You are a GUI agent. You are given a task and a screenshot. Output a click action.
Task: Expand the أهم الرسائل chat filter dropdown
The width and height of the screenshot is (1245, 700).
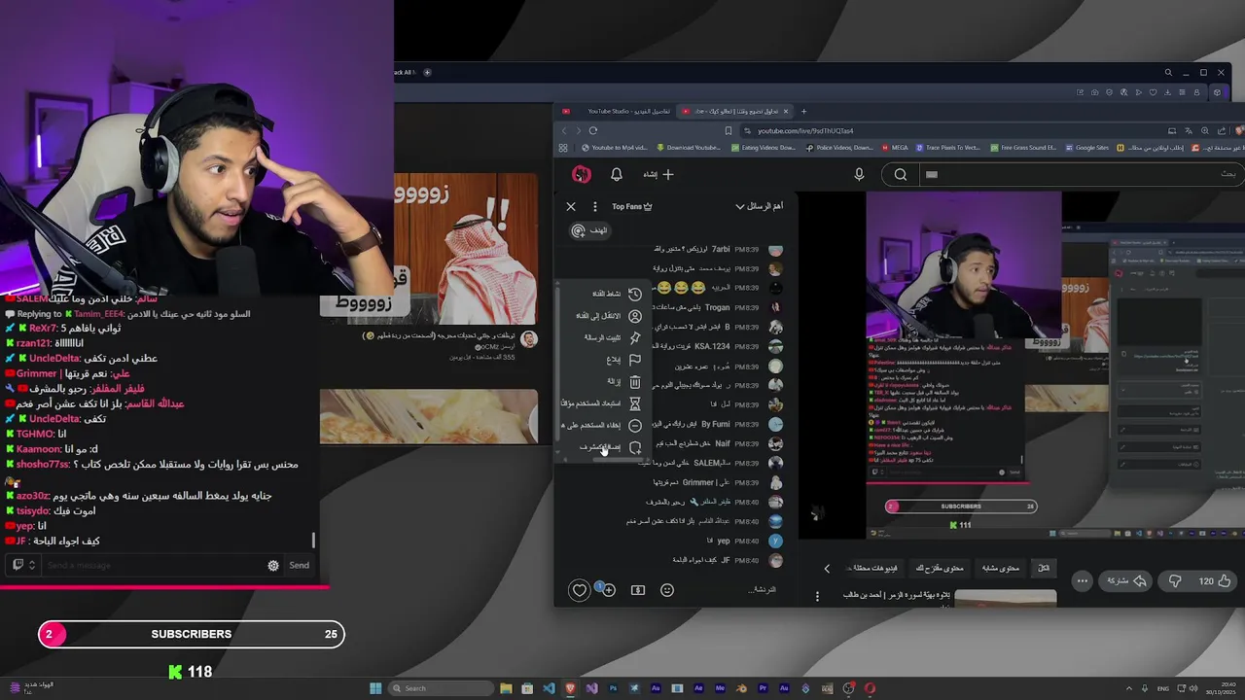point(759,206)
